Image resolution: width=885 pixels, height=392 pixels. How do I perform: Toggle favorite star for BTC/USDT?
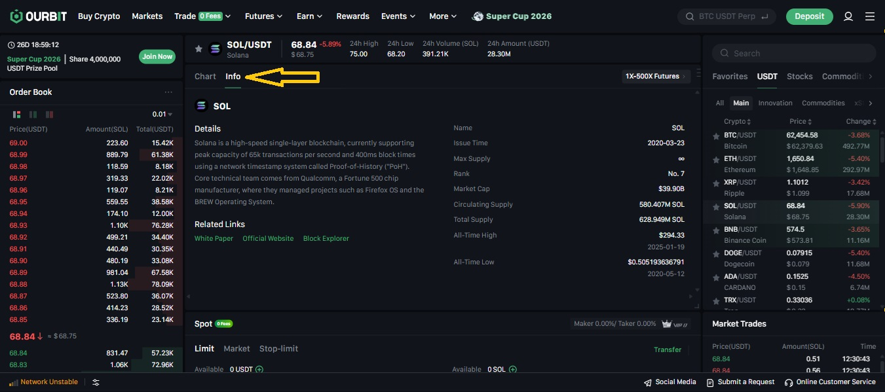pos(716,135)
